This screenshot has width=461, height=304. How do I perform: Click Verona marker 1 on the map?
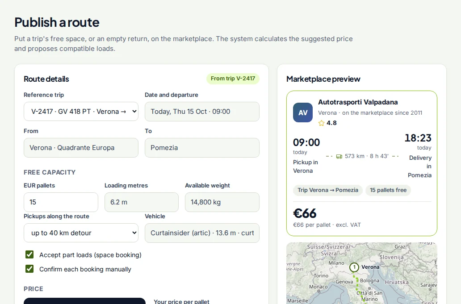354,267
